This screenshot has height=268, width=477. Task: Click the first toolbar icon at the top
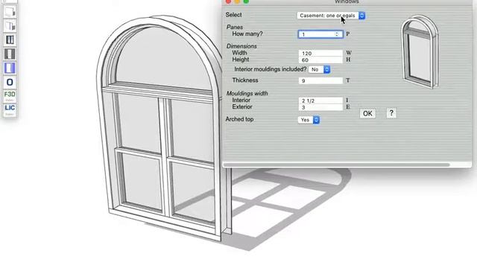(10, 12)
